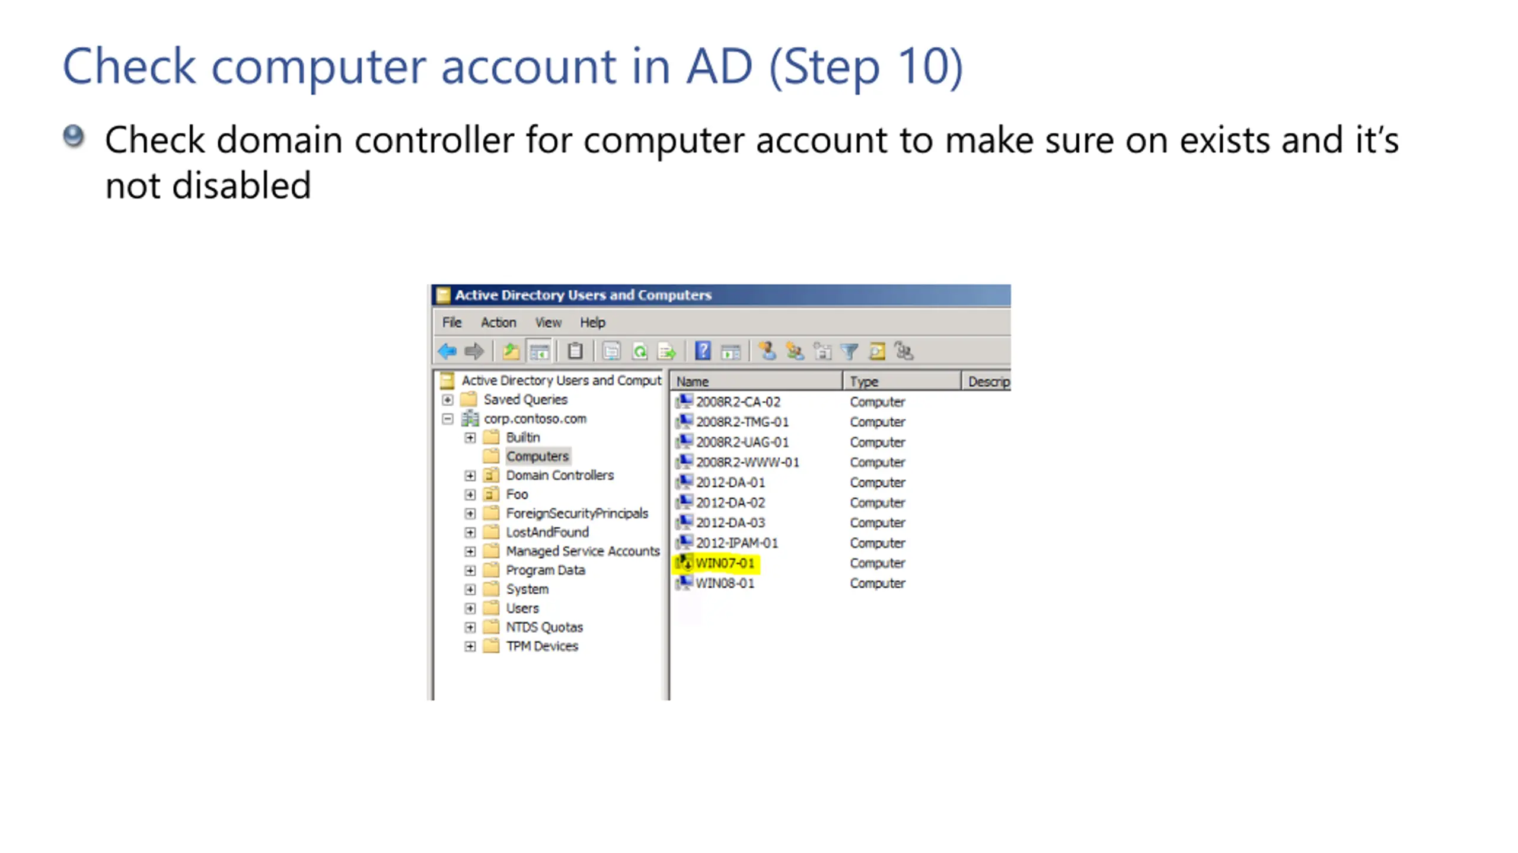Expand the NTDS Quotas node
This screenshot has height=853, width=1518.
(x=470, y=627)
